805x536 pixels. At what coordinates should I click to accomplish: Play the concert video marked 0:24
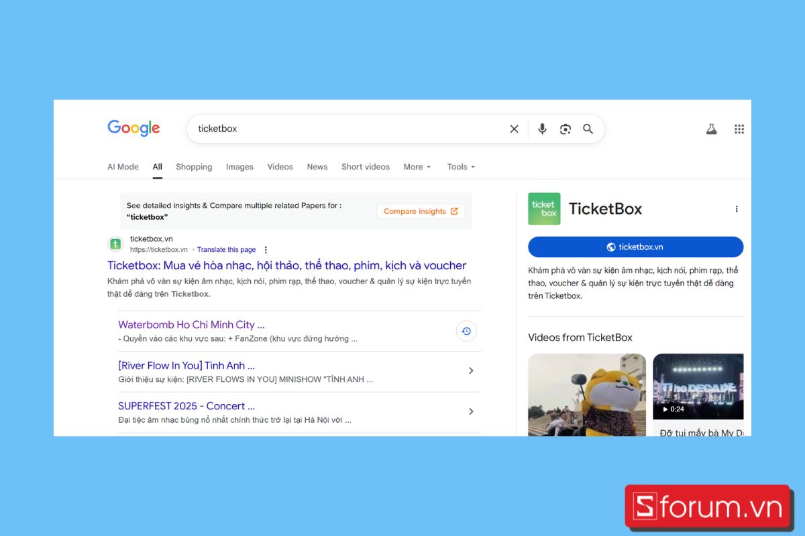698,387
